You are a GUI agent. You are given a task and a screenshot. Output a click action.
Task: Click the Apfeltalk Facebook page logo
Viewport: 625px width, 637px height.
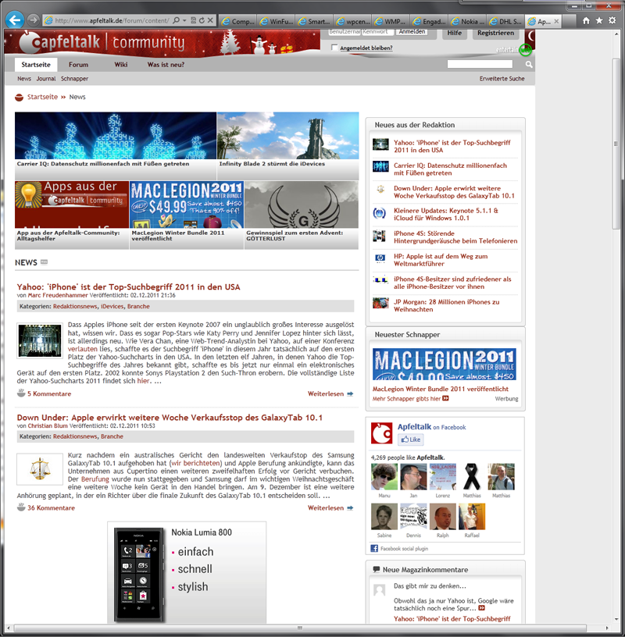pos(382,433)
